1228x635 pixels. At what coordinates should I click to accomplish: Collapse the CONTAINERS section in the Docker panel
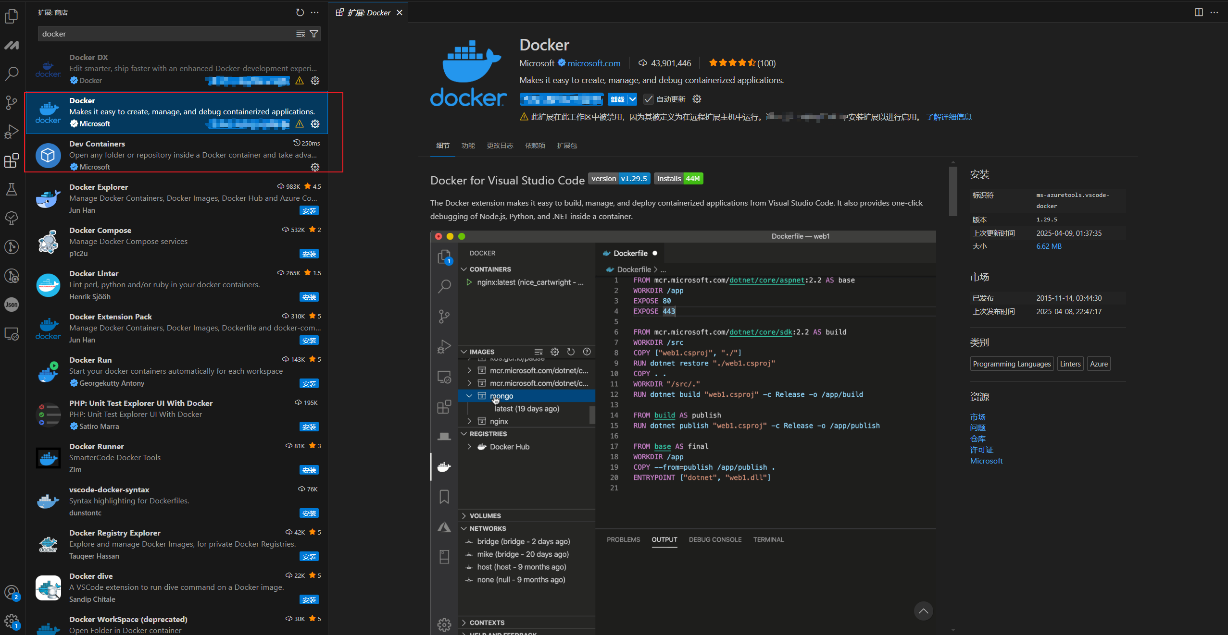[x=464, y=269]
